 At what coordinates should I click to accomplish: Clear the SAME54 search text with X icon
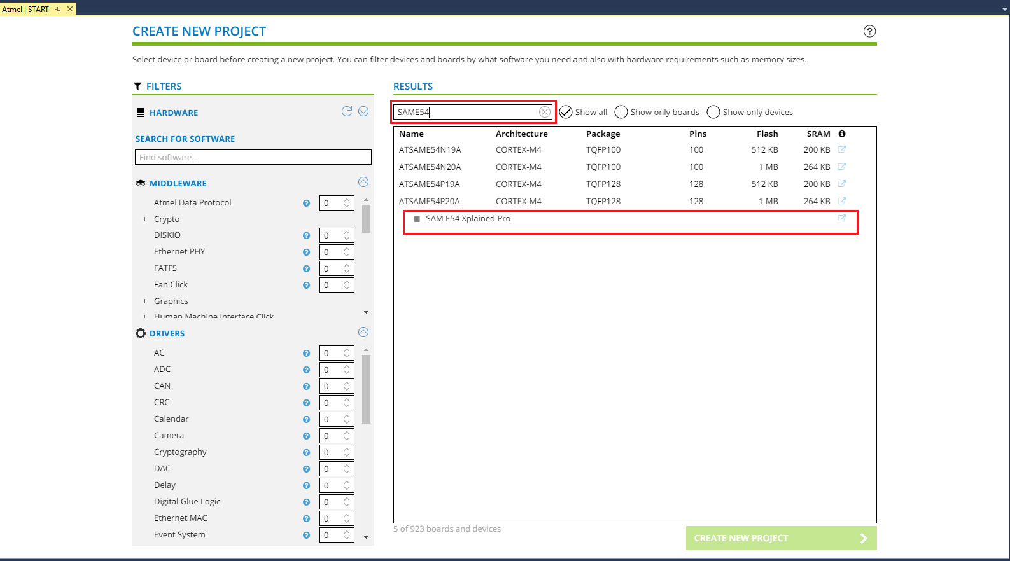click(x=544, y=112)
